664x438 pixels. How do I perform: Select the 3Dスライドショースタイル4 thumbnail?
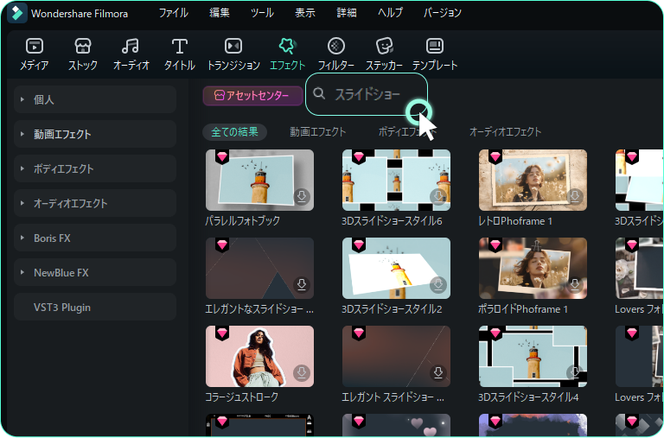[x=533, y=356]
